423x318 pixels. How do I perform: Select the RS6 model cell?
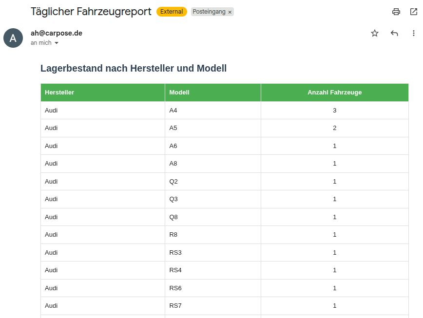[x=175, y=288]
